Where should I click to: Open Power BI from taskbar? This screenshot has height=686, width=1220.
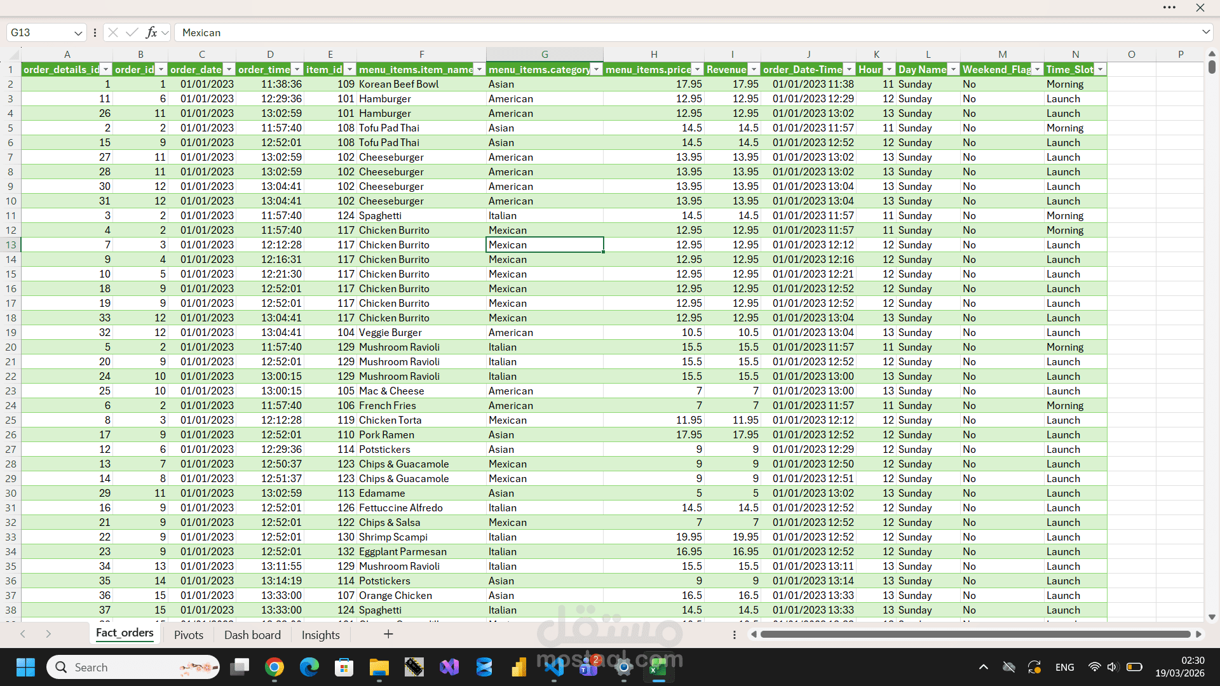519,667
